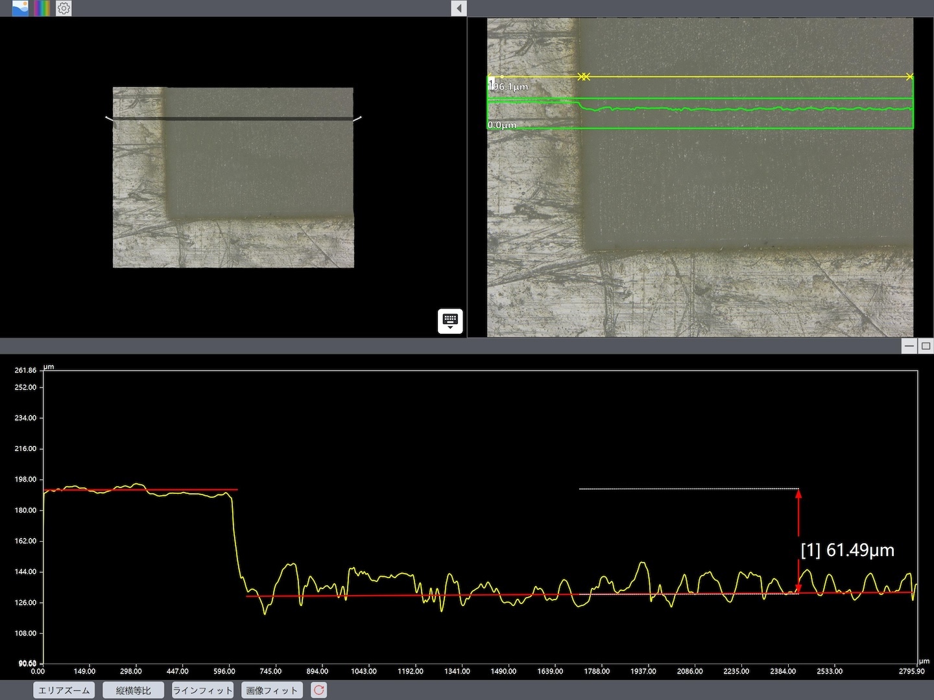
Task: Click the yellow X marker on the profile line
Action: [x=584, y=76]
